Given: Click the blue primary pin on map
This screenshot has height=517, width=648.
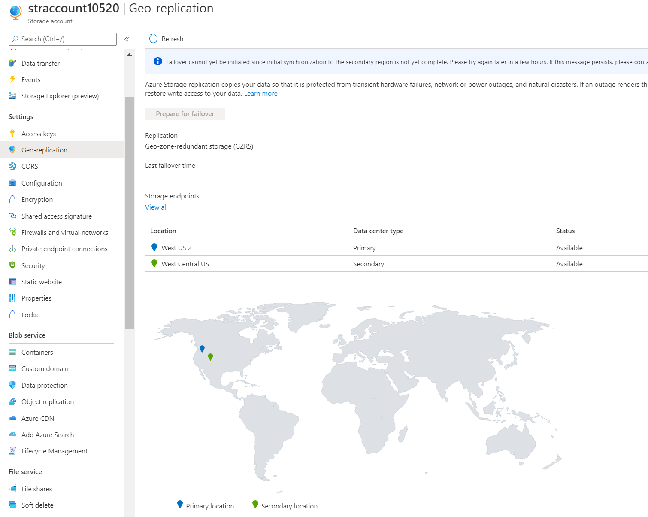Looking at the screenshot, I should point(202,349).
